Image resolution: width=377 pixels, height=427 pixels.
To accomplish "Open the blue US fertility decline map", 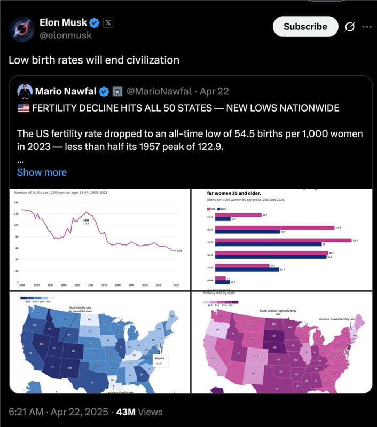I will click(x=99, y=343).
